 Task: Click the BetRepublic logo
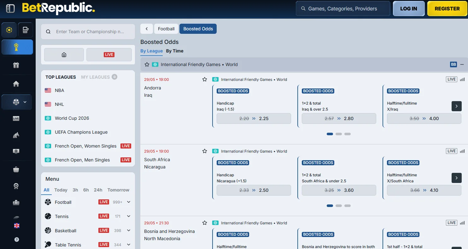pos(58,9)
